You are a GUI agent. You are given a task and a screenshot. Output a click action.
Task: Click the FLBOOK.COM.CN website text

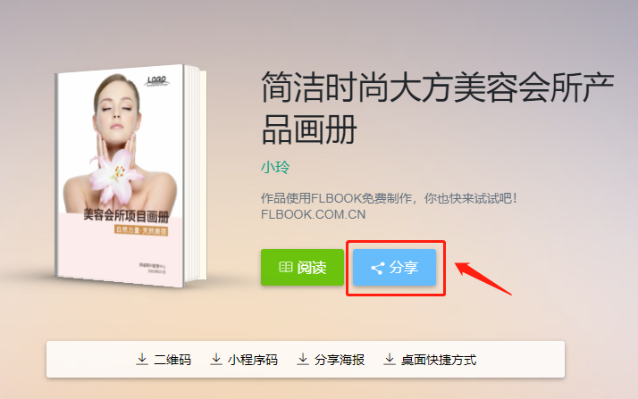tap(314, 214)
